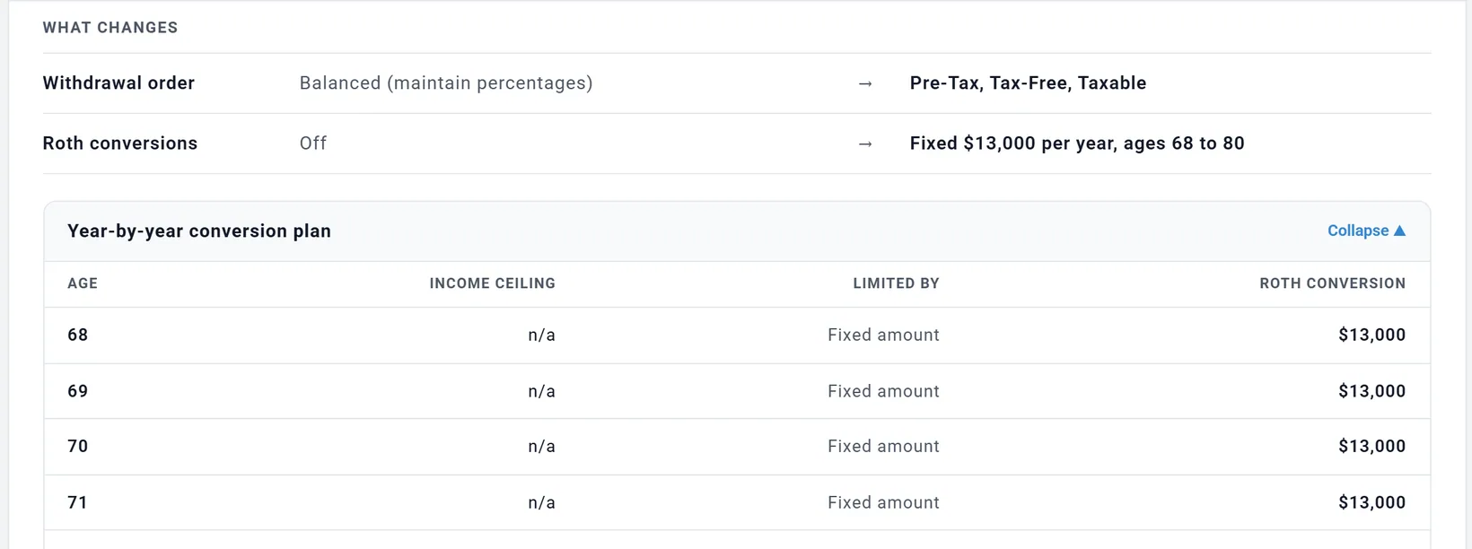Click the $13,000 conversion for age 70
The height and width of the screenshot is (549, 1472).
tap(1371, 446)
